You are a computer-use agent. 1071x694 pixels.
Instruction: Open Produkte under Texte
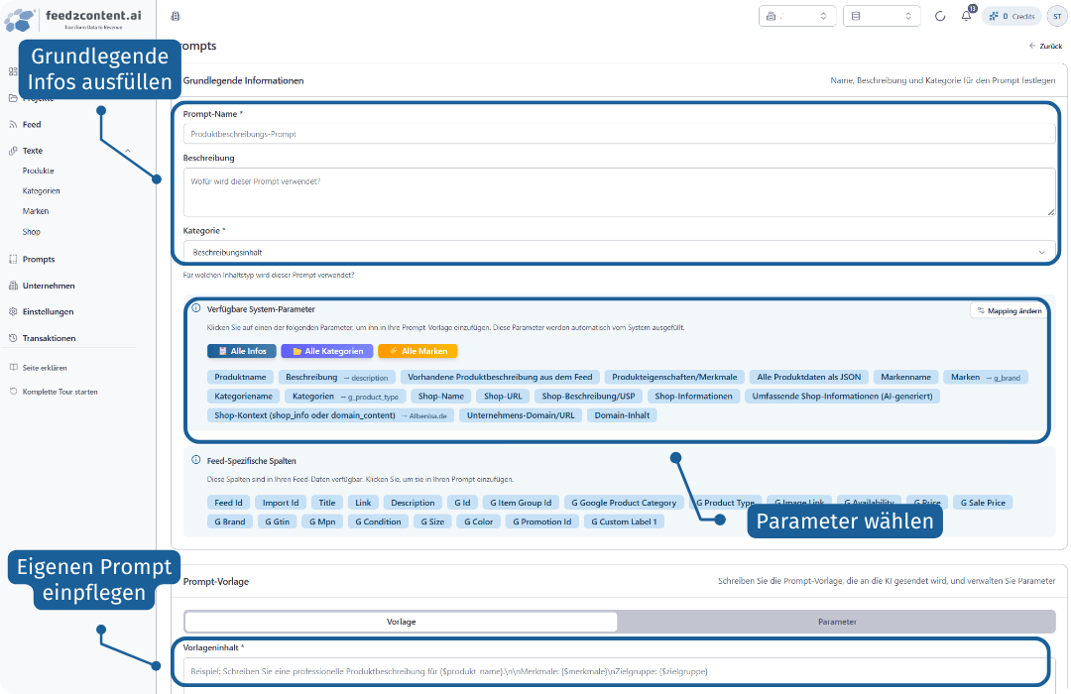(x=39, y=171)
